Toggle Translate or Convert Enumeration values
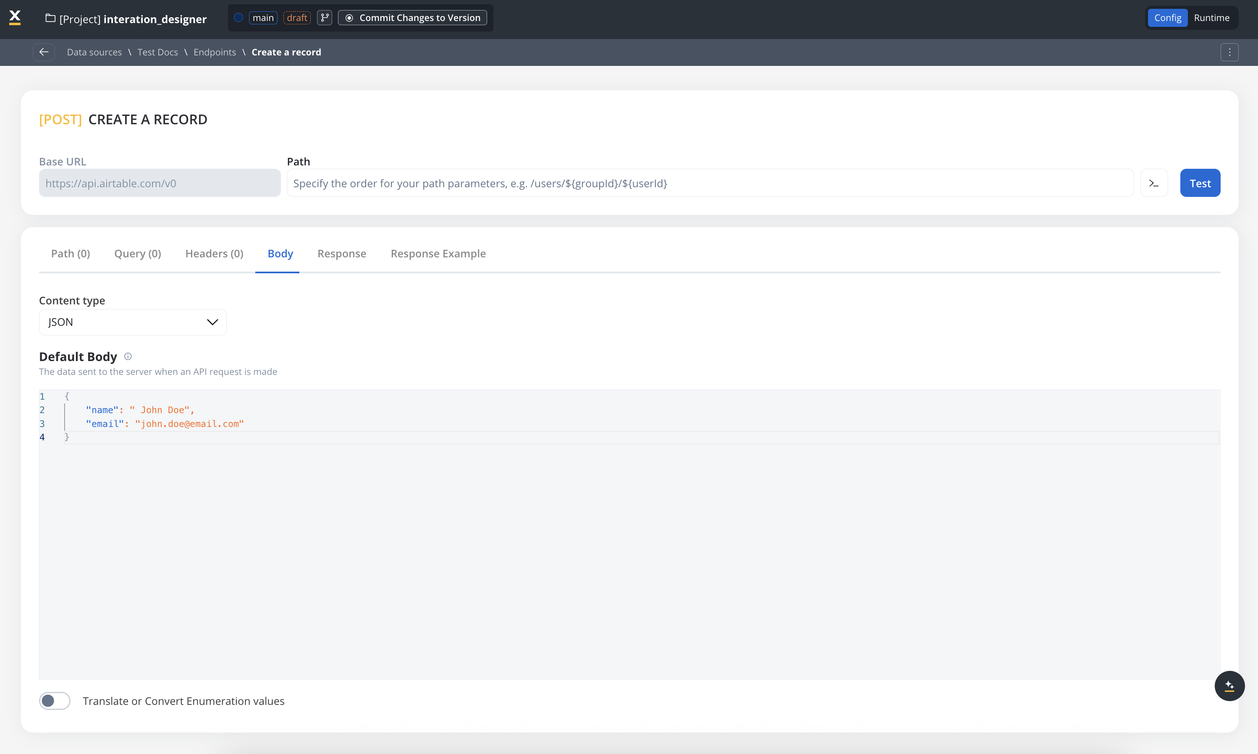Viewport: 1258px width, 754px height. (x=55, y=701)
